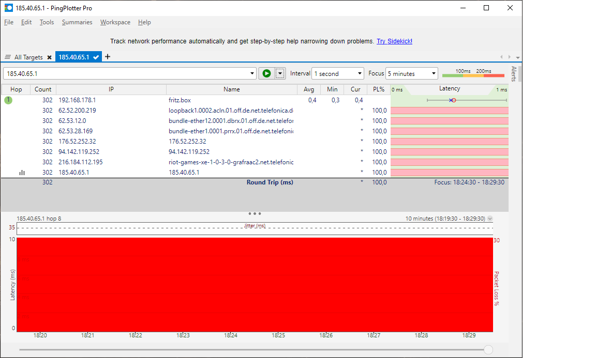Image resolution: width=596 pixels, height=358 pixels.
Task: Open the Focus dropdown set to 5 minutes
Action: [x=412, y=73]
